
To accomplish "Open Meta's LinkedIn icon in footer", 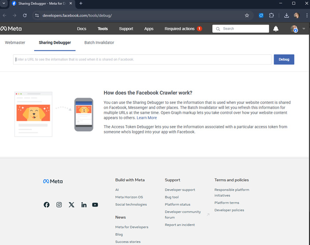I will click(x=84, y=205).
